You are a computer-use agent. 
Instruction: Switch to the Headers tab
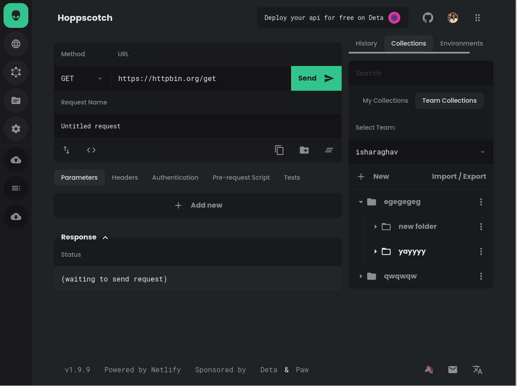[124, 178]
